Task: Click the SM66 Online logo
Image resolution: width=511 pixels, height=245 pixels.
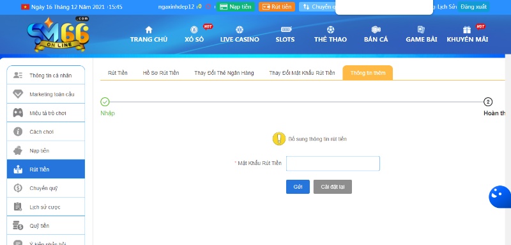Action: [58, 35]
